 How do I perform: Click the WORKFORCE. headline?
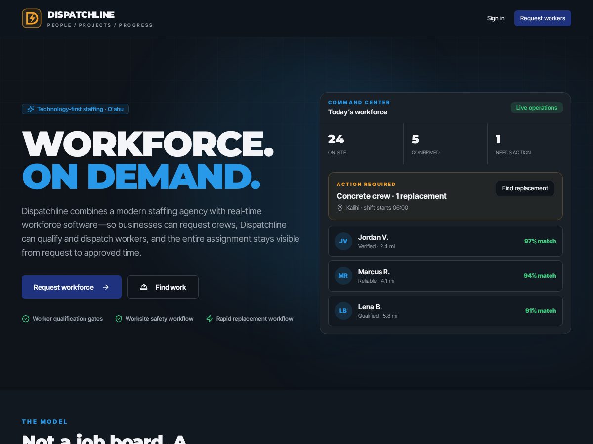tap(148, 144)
